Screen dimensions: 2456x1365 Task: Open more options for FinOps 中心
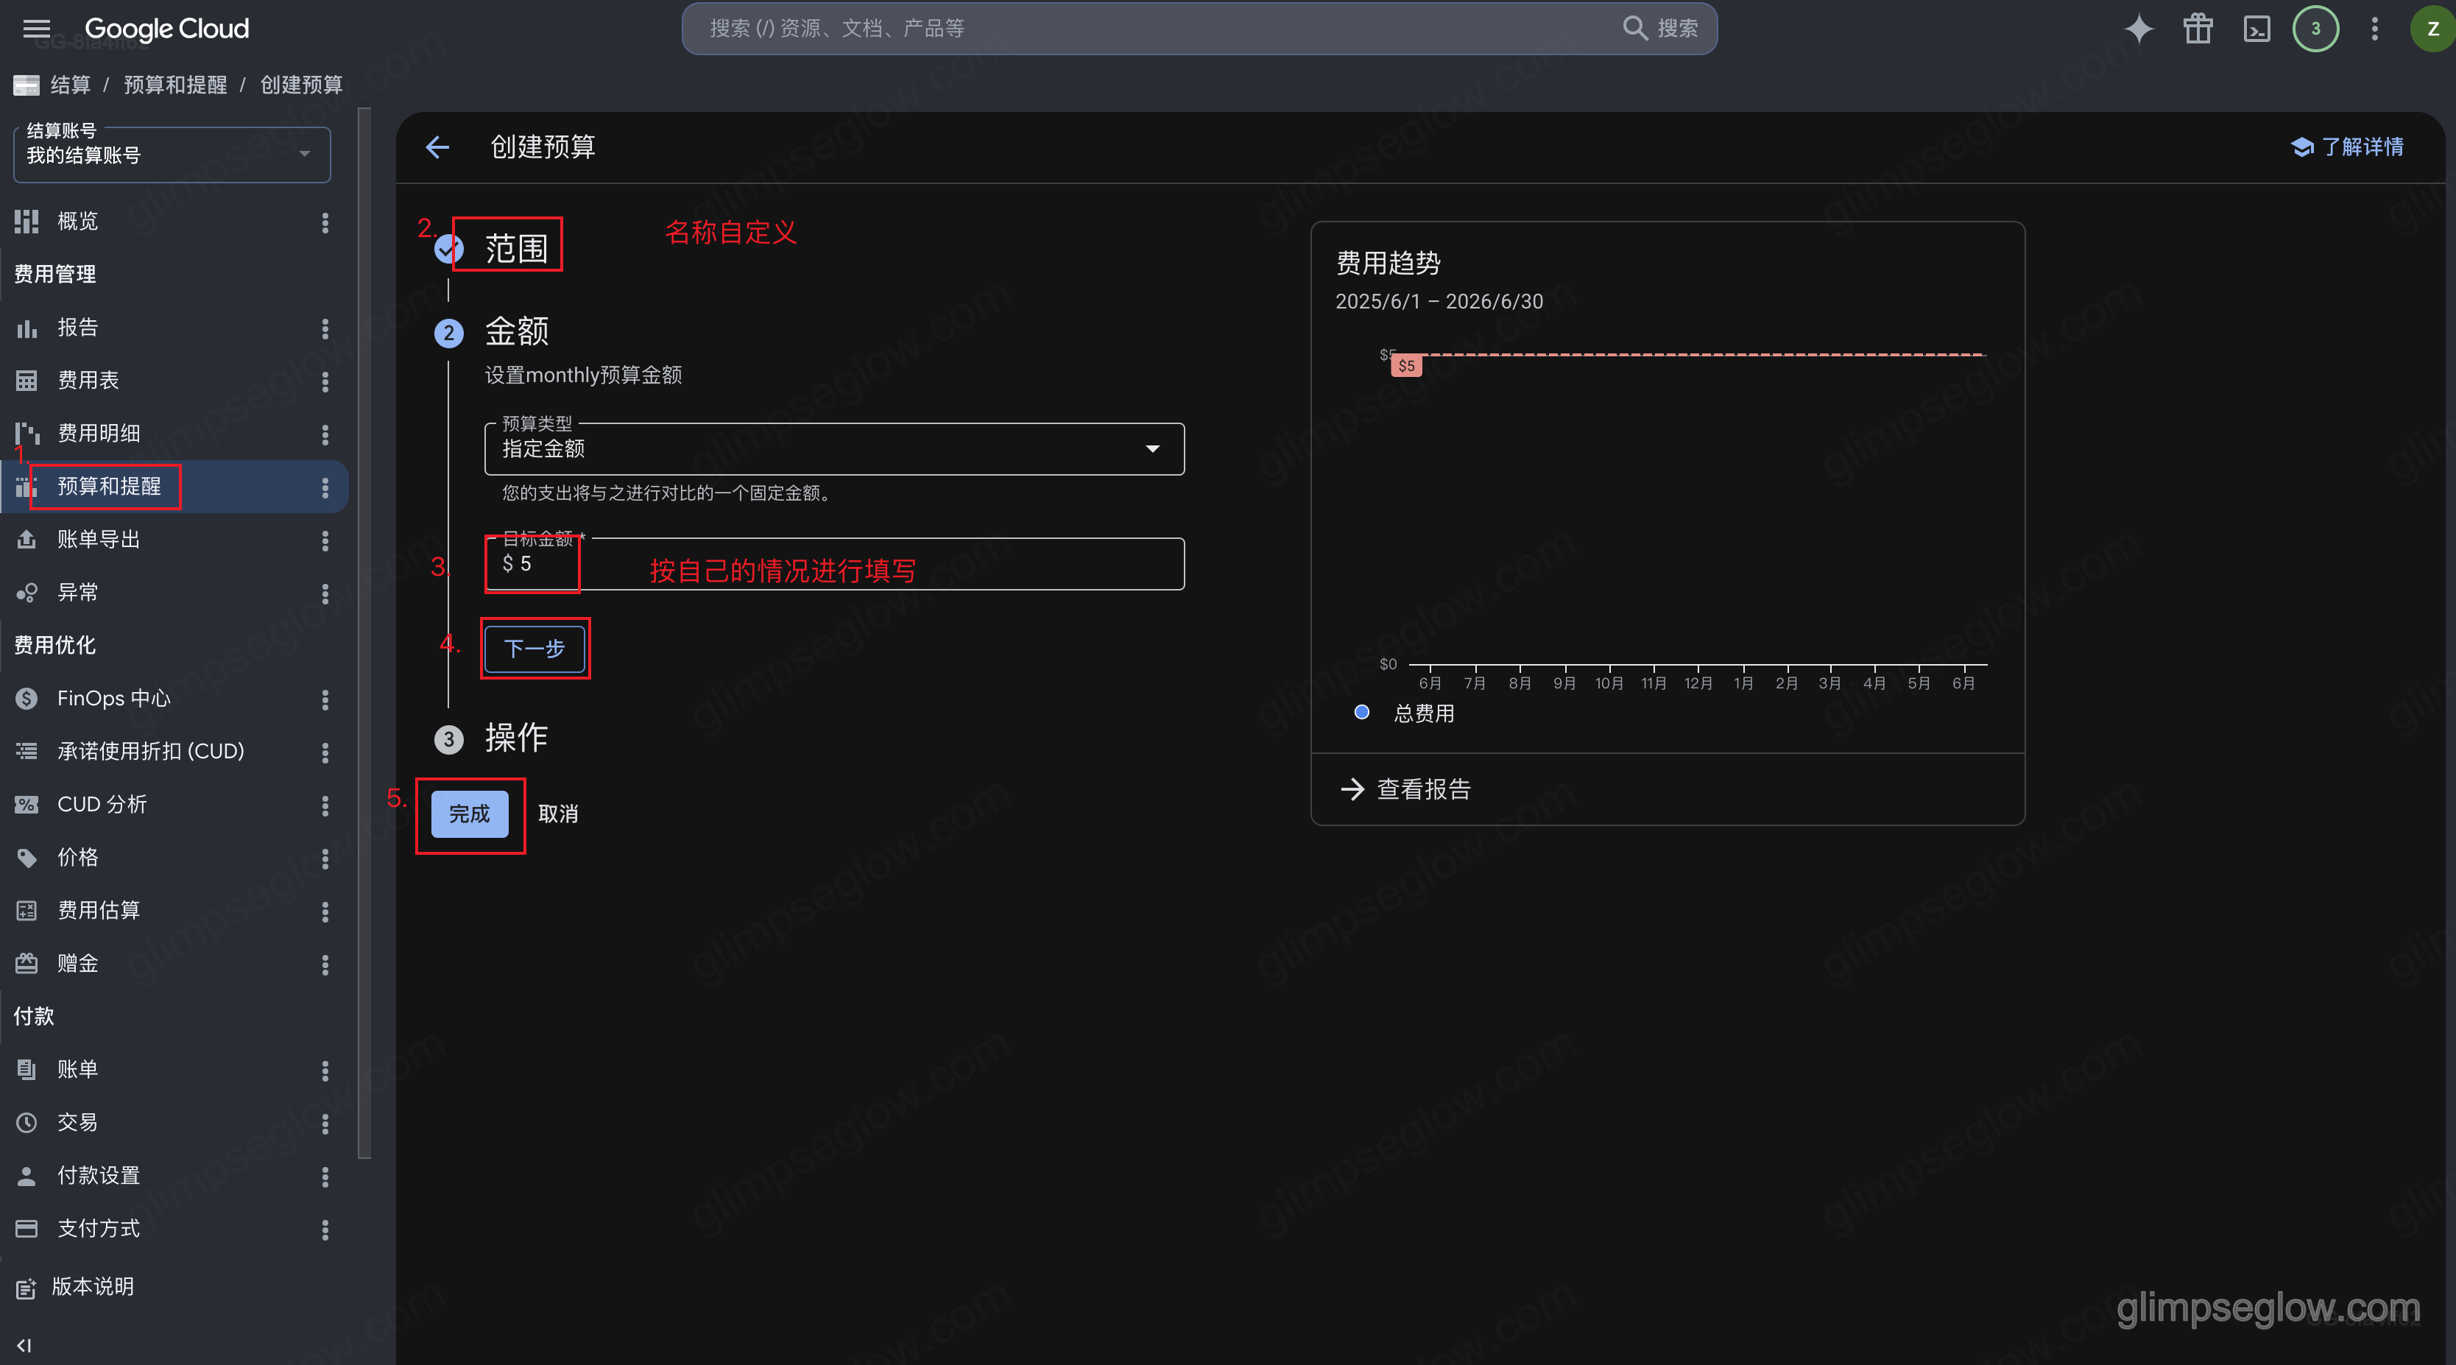coord(325,699)
